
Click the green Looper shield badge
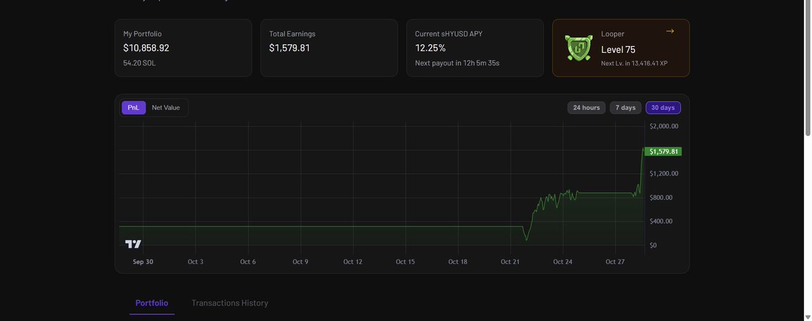pyautogui.click(x=577, y=48)
